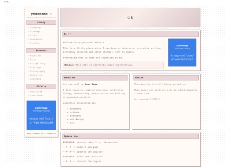Select the Offsite section heading
This screenshot has width=225, height=168.
[41, 86]
